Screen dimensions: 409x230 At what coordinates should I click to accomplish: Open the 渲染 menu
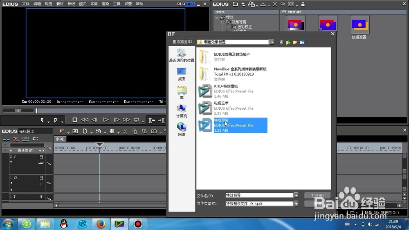(x=105, y=4)
